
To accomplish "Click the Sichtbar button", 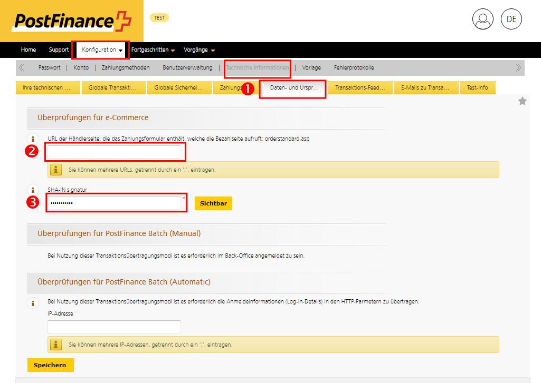I will [213, 203].
